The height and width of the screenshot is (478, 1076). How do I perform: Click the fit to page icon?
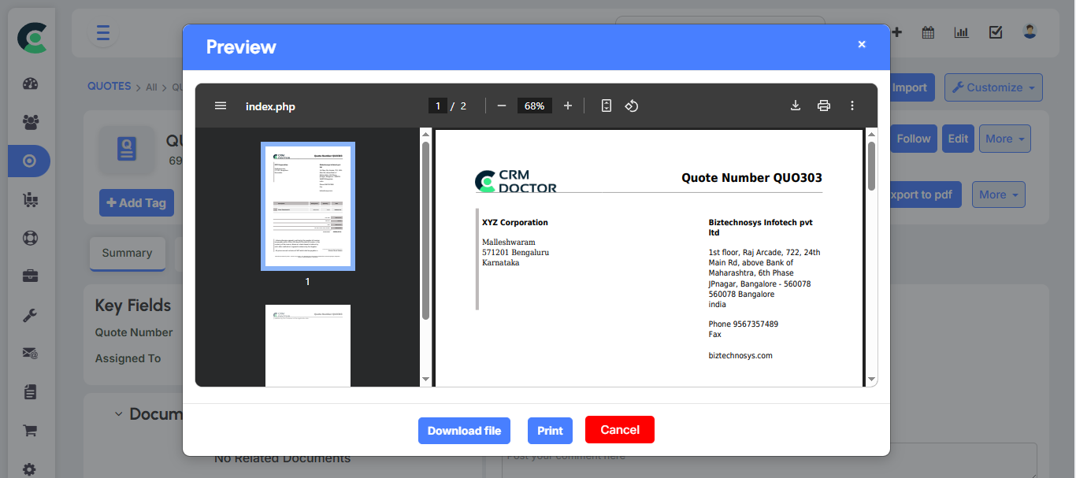pos(606,106)
